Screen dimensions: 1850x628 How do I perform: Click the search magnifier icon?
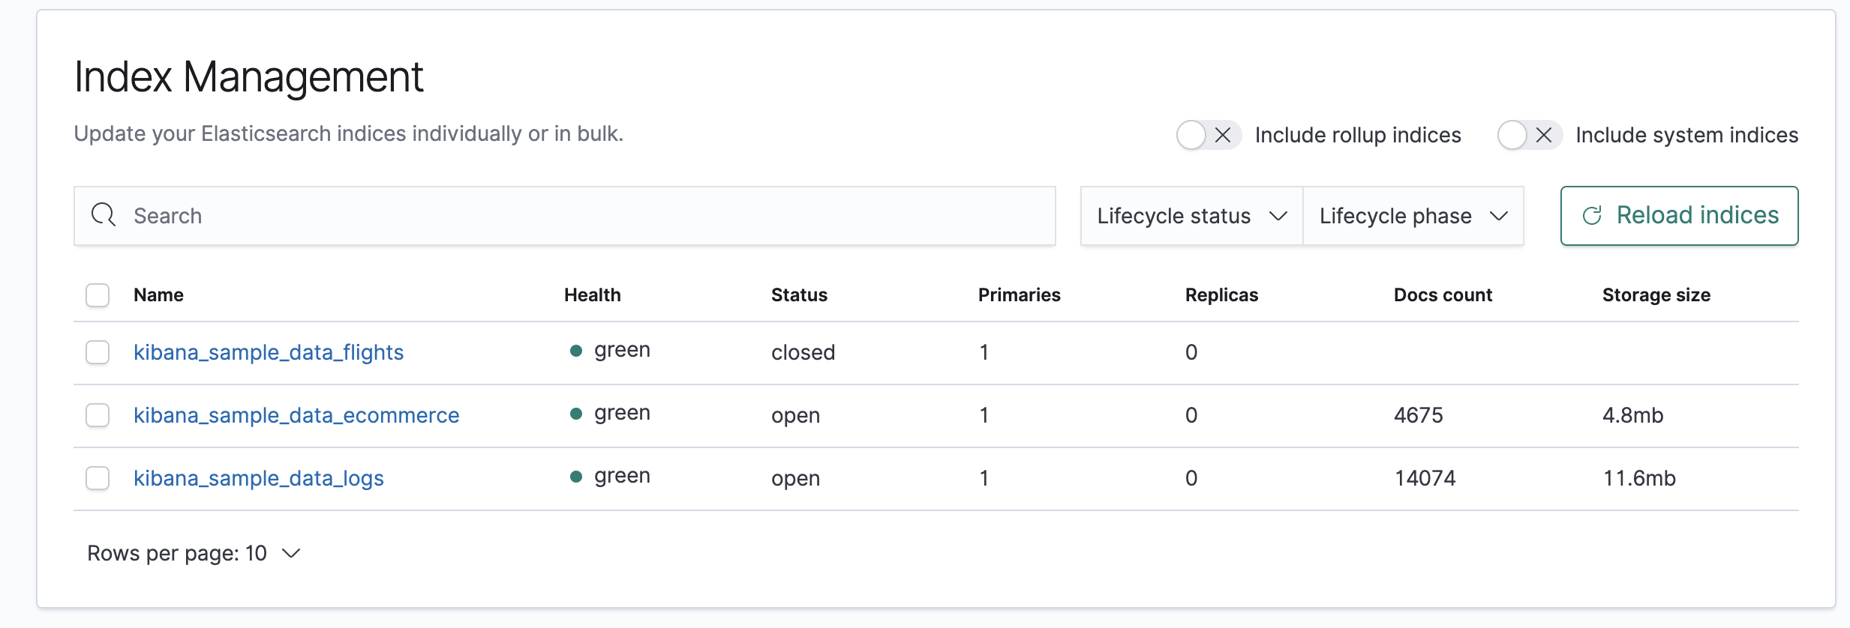click(x=104, y=215)
